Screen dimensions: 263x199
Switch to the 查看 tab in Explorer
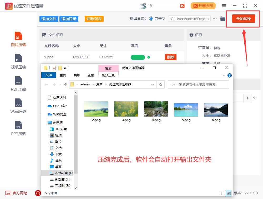click(x=90, y=75)
